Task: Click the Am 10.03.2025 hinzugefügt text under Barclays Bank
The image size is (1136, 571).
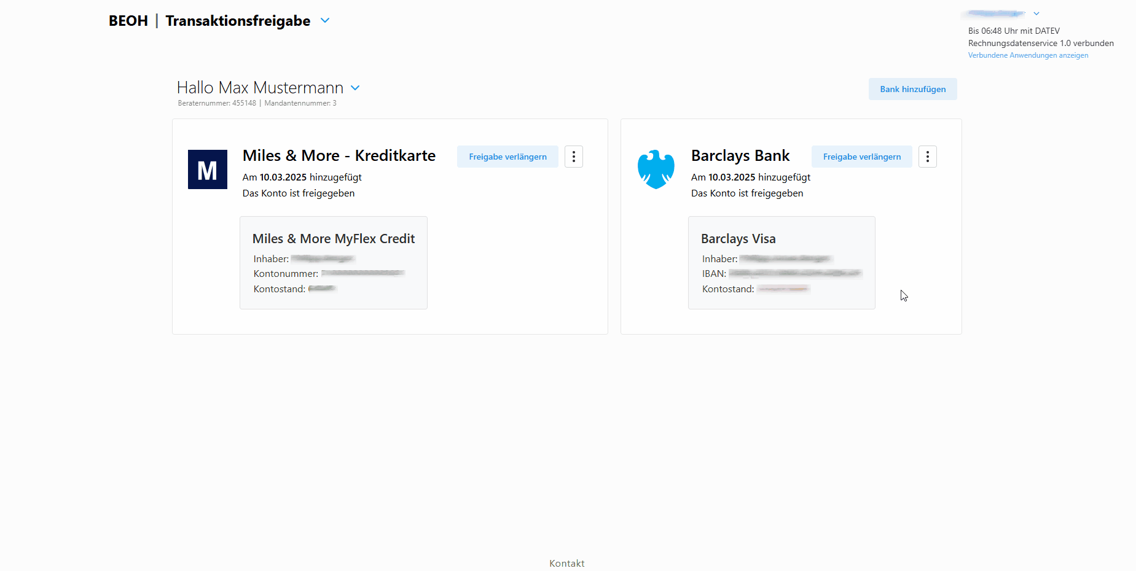Action: tap(751, 177)
